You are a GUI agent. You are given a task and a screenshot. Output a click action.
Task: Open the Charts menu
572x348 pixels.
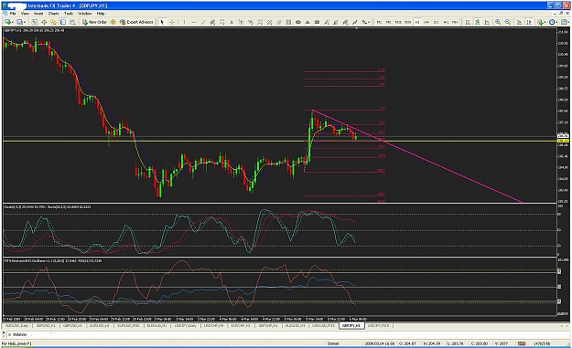[x=54, y=14]
